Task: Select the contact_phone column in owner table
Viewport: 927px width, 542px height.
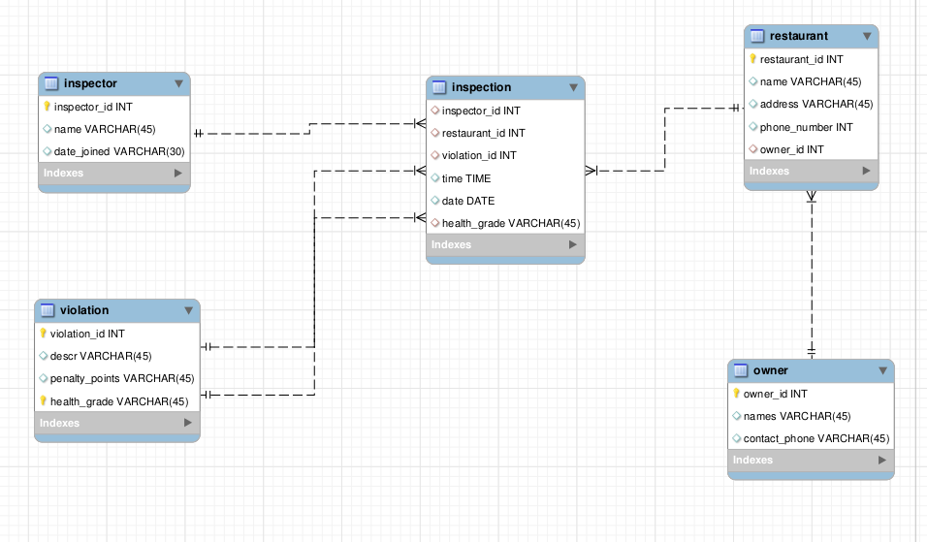Action: [815, 438]
